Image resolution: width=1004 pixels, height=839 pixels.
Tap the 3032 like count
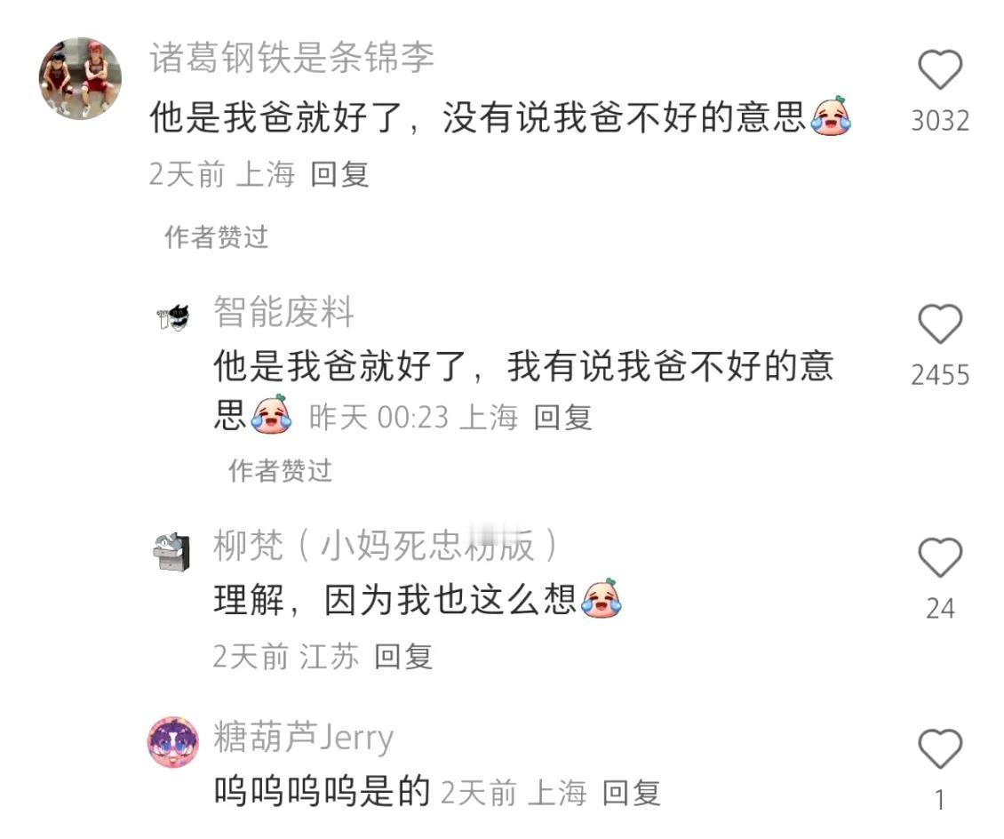[940, 120]
